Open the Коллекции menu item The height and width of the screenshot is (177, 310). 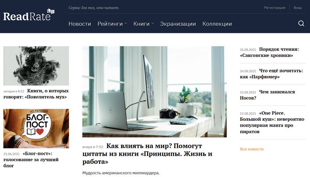217,24
